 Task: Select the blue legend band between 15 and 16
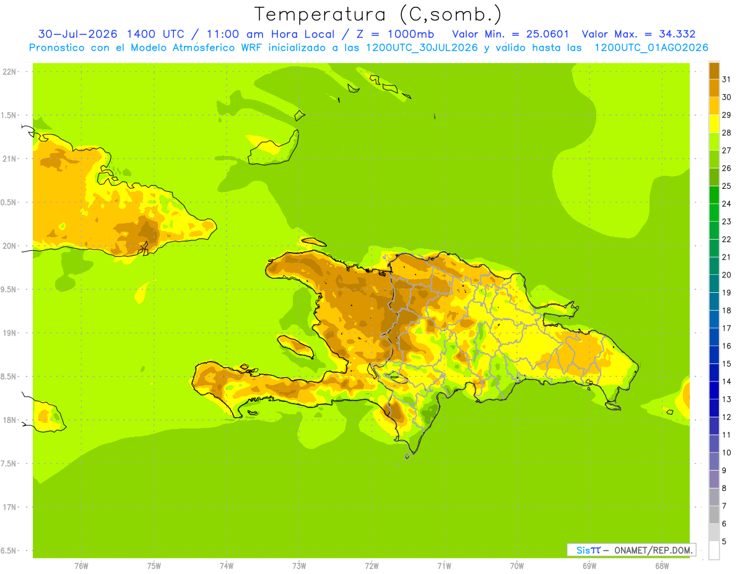coord(714,355)
